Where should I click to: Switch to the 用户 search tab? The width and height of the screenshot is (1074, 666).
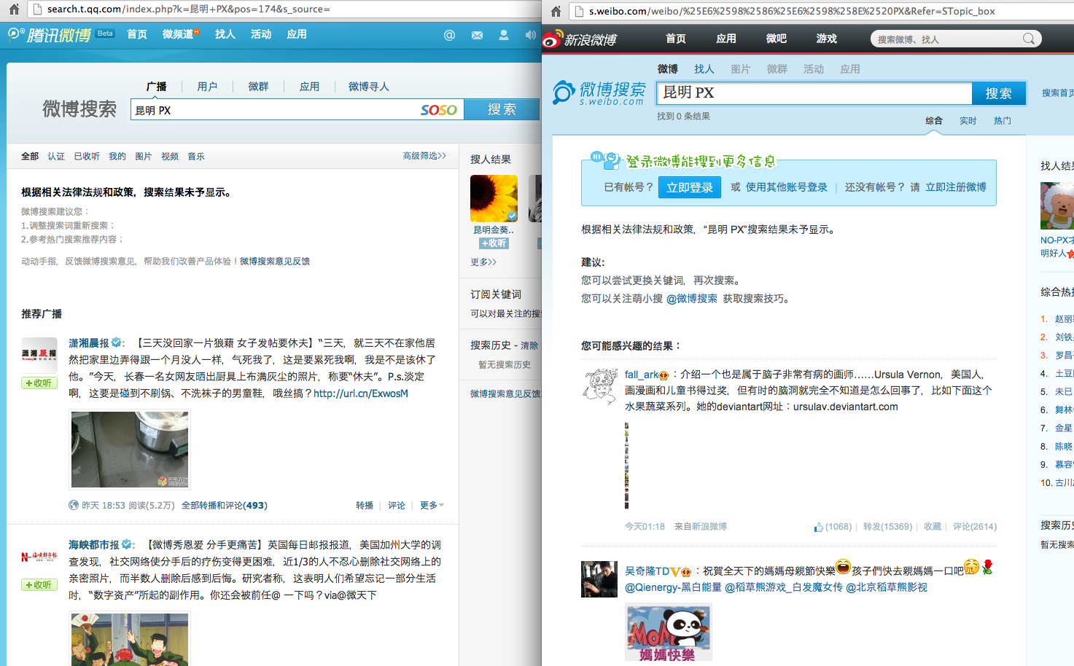[x=207, y=87]
